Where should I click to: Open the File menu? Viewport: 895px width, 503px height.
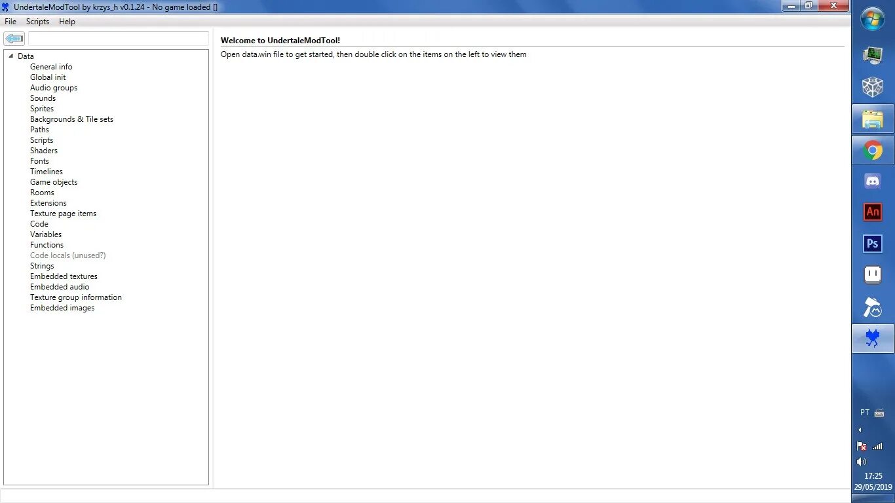pyautogui.click(x=10, y=22)
